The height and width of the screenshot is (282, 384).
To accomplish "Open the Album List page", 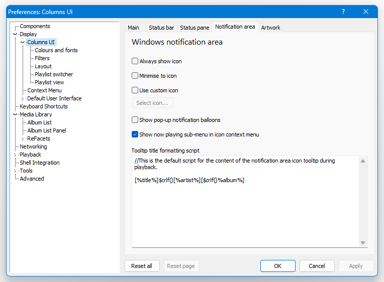I will (39, 122).
